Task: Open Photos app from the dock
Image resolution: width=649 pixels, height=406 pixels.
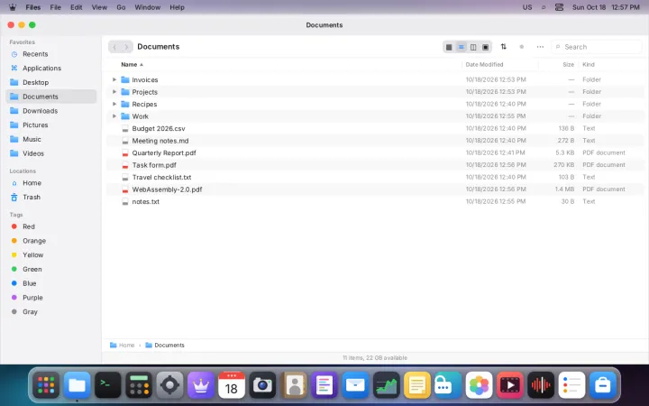Action: (479, 385)
